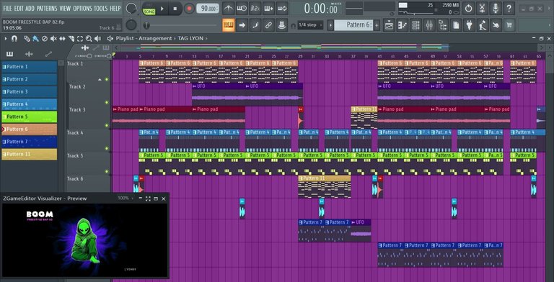Screen dimensions: 554x282
Task: Open the Piano roll button
Action: click(x=403, y=25)
